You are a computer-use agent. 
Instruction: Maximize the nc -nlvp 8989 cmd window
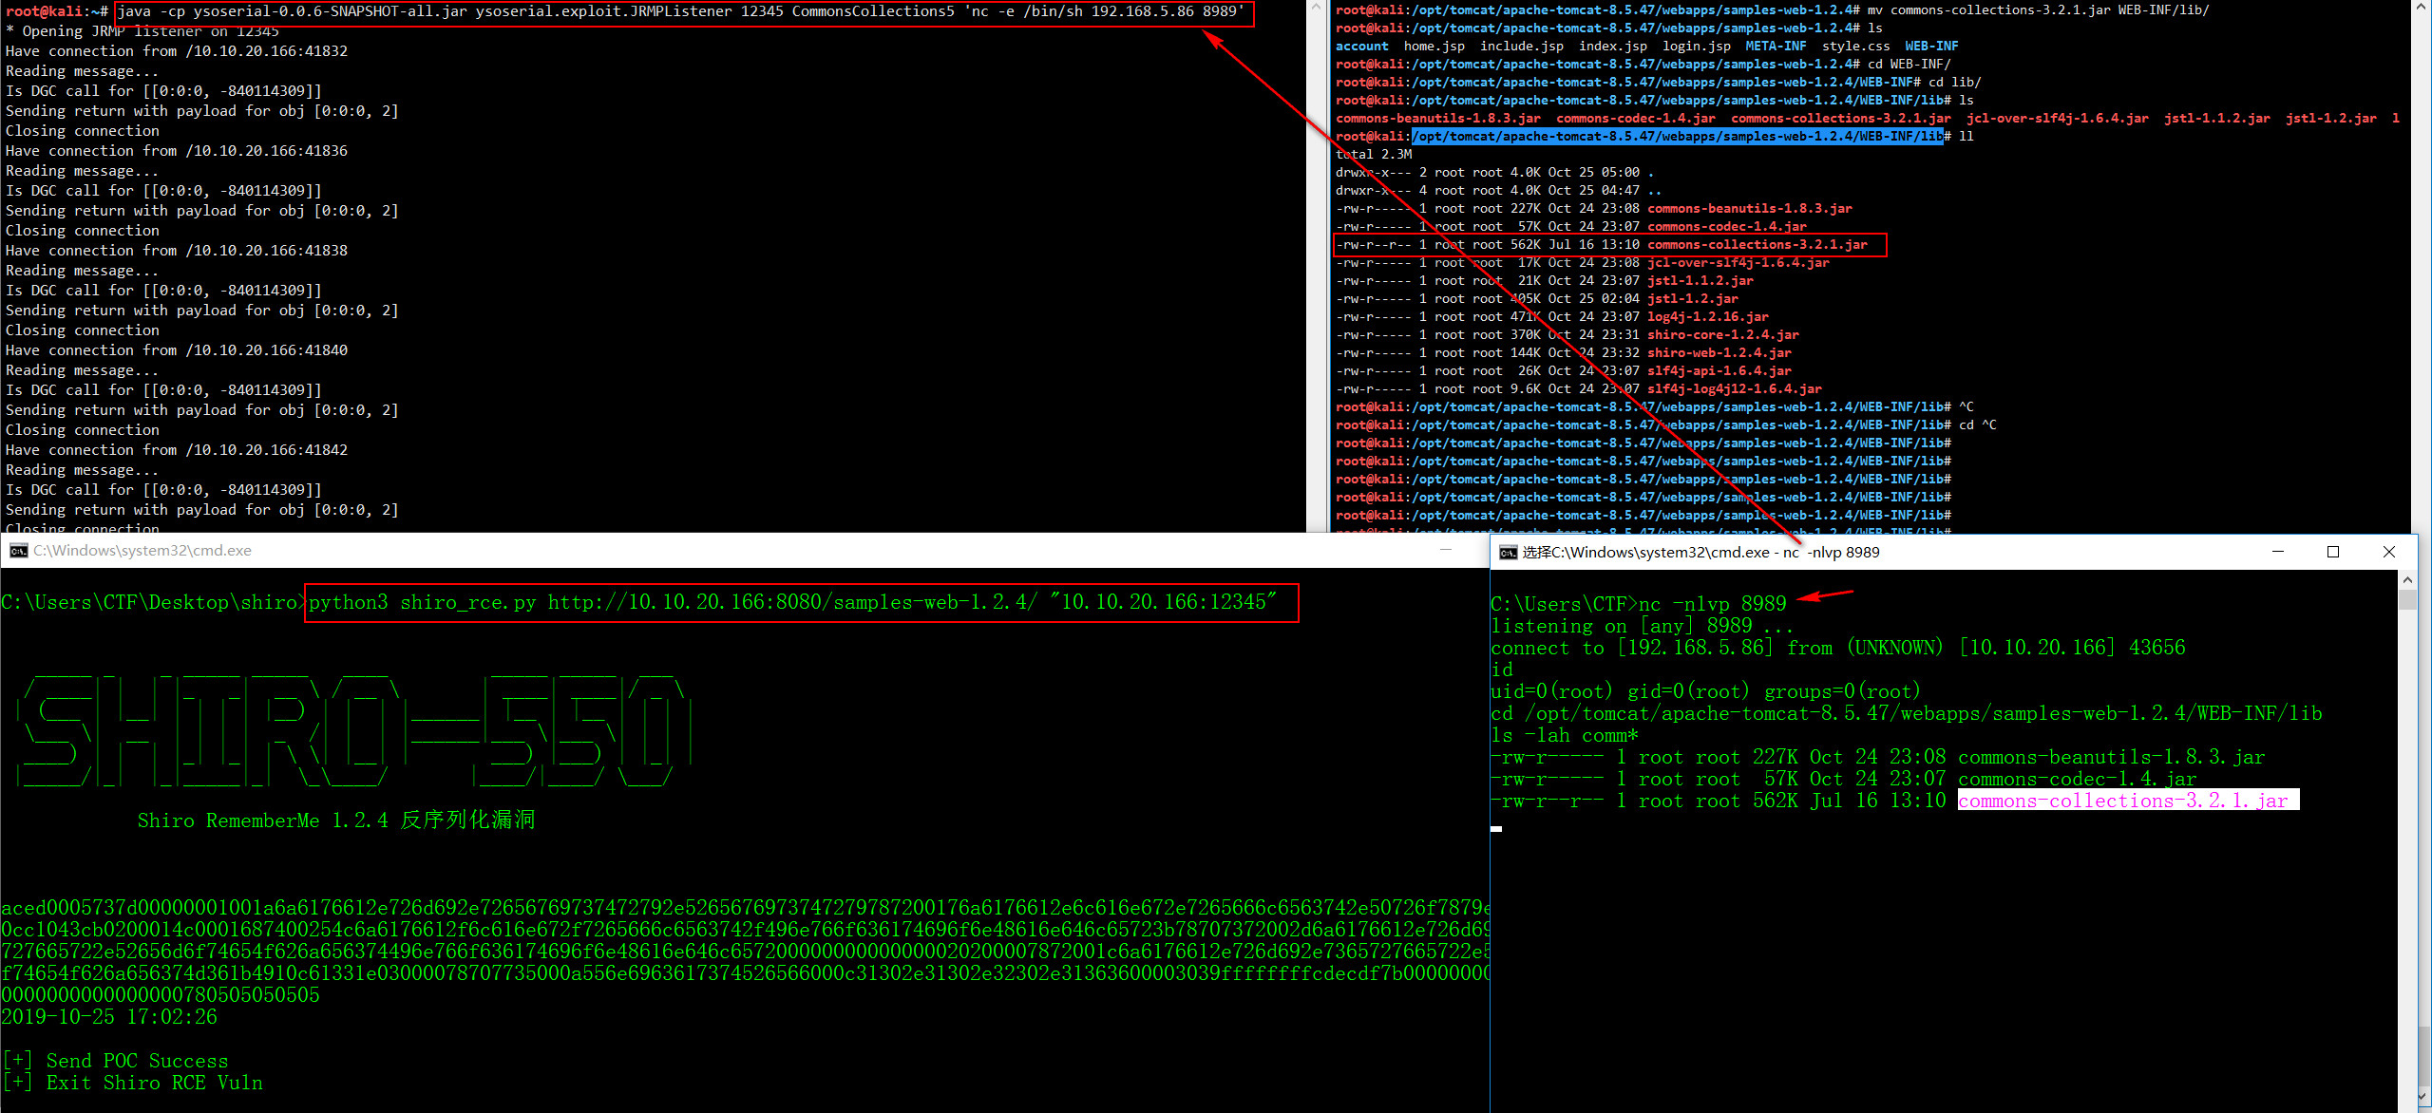tap(2333, 552)
